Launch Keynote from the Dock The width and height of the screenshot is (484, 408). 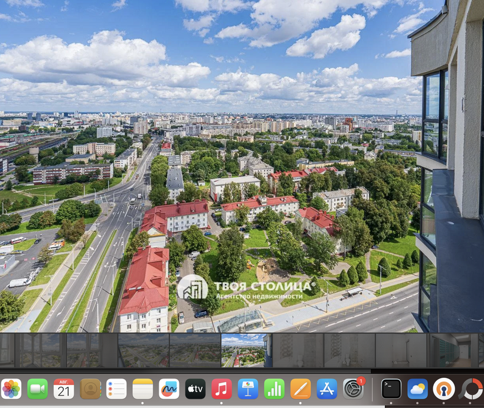click(248, 389)
